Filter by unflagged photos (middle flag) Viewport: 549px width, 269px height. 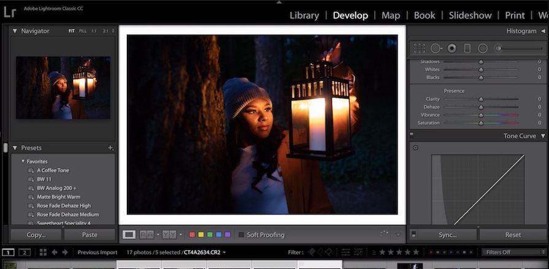pos(320,252)
